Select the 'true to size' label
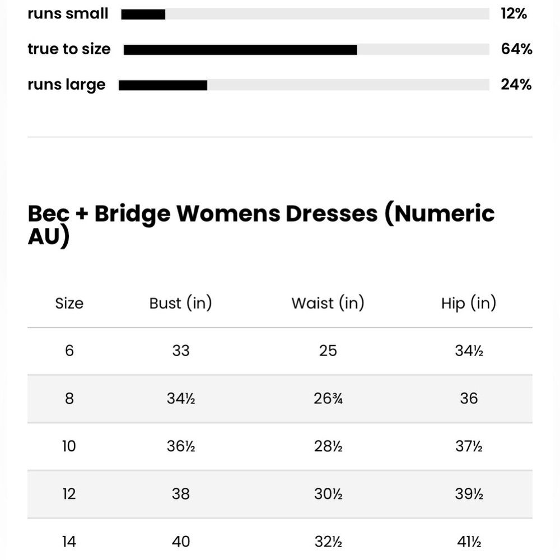 (69, 49)
